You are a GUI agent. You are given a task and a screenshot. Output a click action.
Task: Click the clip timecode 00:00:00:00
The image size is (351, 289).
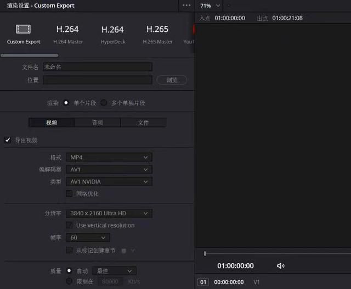[x=229, y=282]
